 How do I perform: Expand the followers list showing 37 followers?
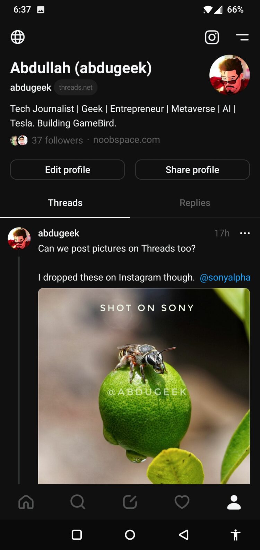click(57, 140)
